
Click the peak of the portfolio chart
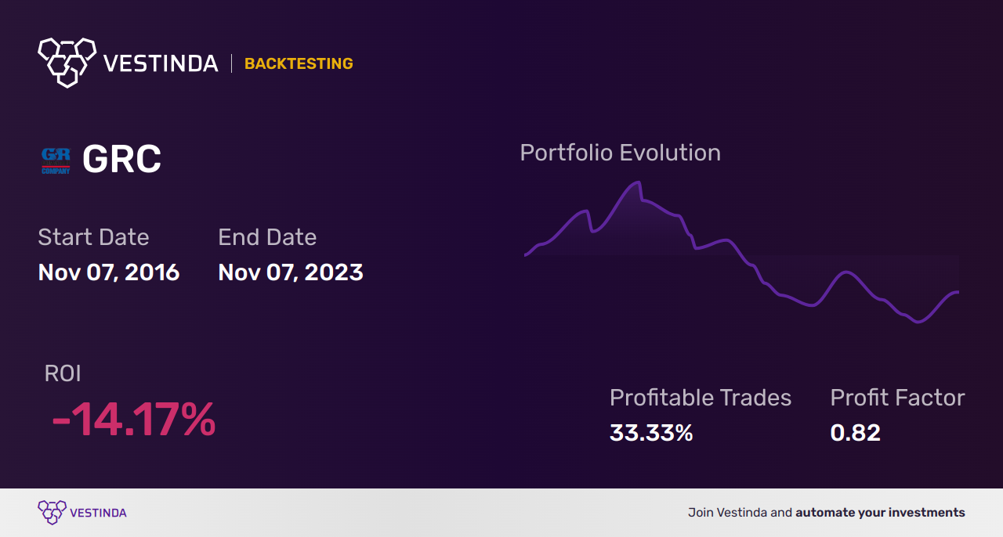point(638,183)
